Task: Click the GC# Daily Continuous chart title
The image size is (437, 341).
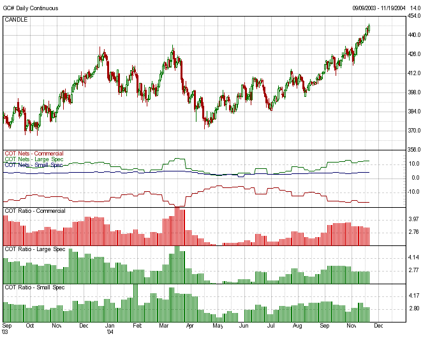Action: pyautogui.click(x=30, y=8)
